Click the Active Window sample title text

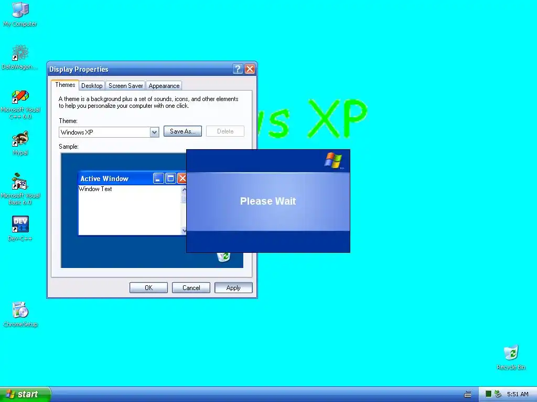(104, 179)
